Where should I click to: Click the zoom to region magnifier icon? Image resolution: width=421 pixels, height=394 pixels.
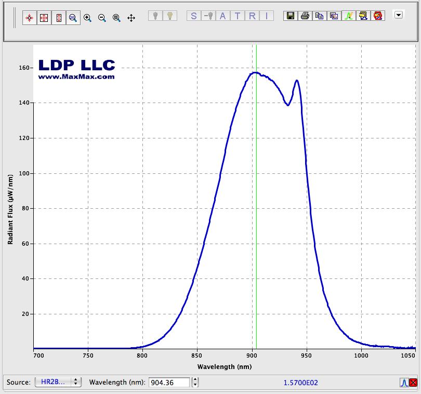coord(116,18)
